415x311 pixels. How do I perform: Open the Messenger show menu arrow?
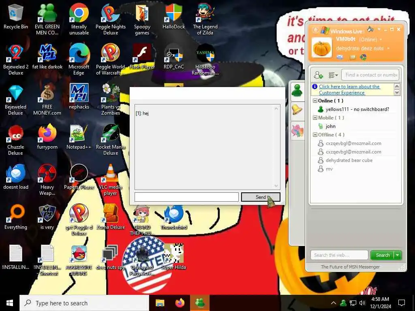point(379,29)
